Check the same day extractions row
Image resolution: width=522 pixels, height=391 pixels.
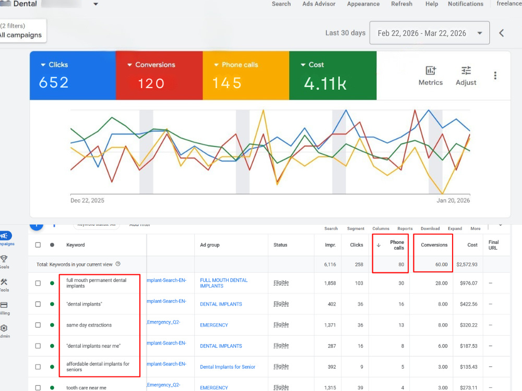(38, 325)
